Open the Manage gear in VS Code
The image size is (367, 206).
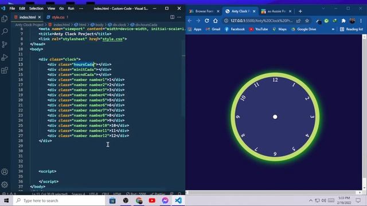[5, 184]
